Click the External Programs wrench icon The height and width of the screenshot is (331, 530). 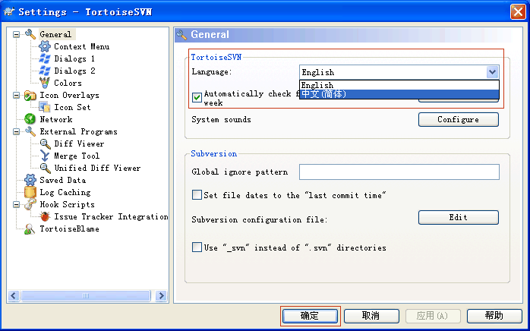(30, 131)
